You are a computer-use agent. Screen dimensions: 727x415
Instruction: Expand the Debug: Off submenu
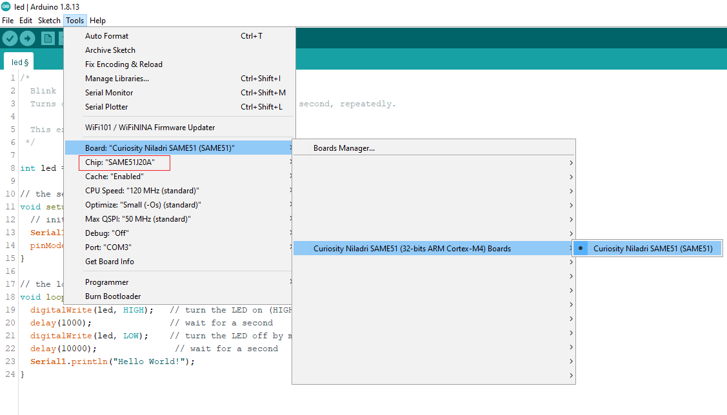(179, 233)
